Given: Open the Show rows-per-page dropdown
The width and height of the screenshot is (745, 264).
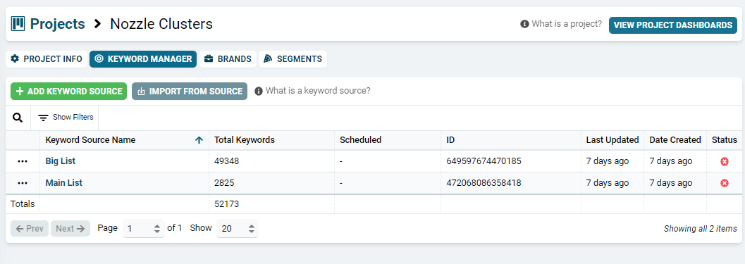Looking at the screenshot, I should (x=238, y=228).
